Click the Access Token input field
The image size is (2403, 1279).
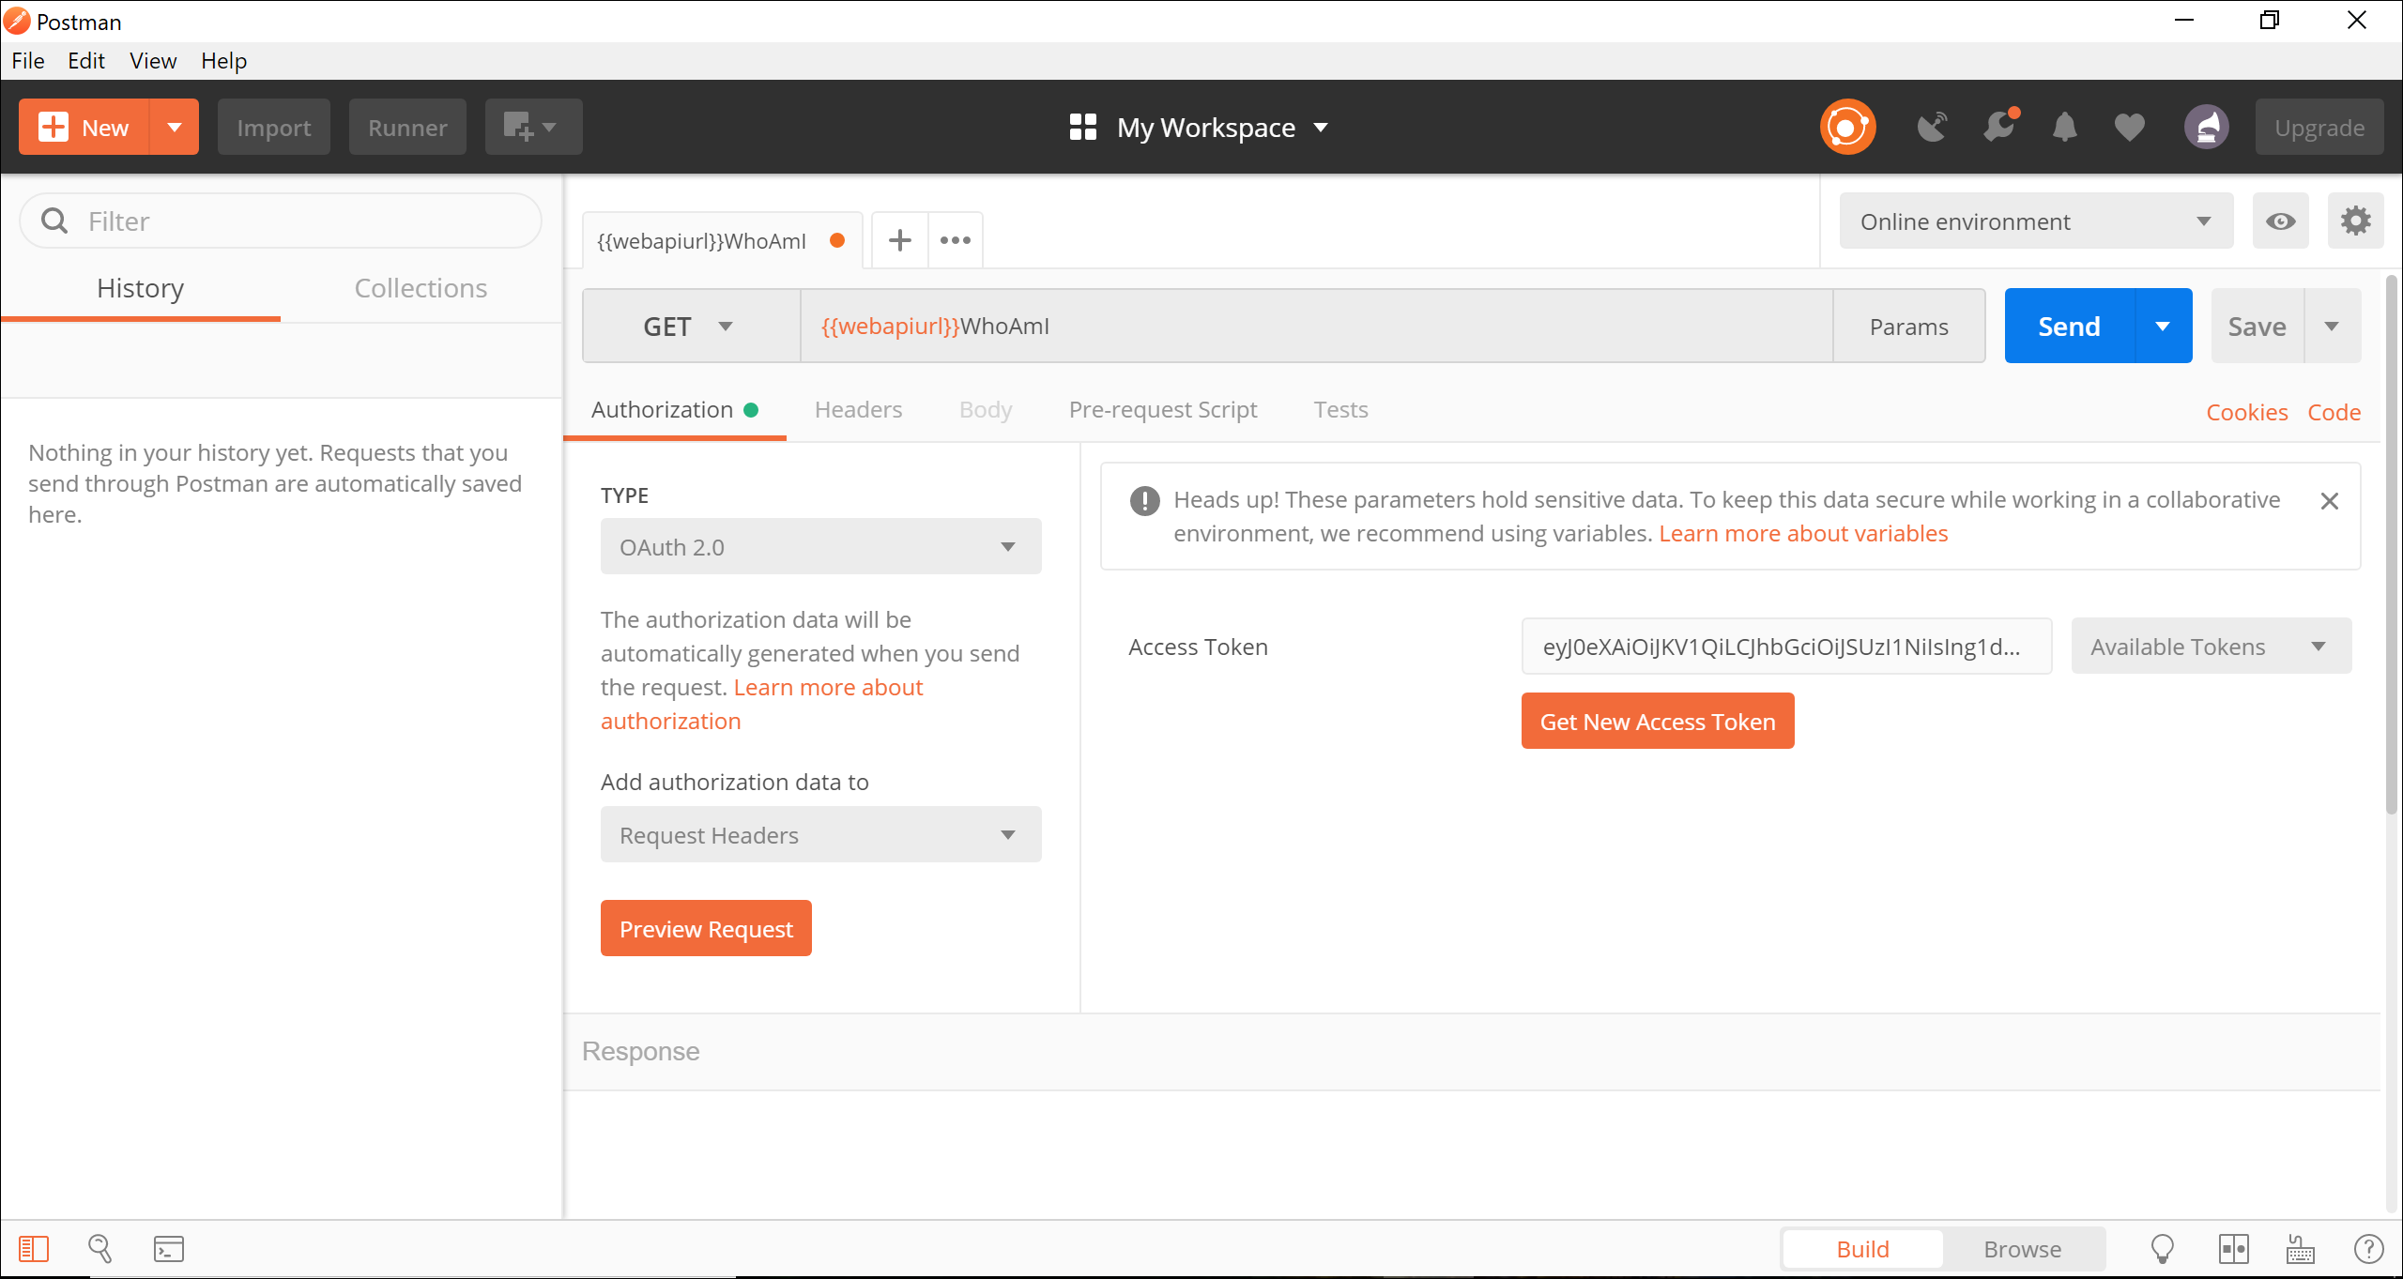point(1785,647)
